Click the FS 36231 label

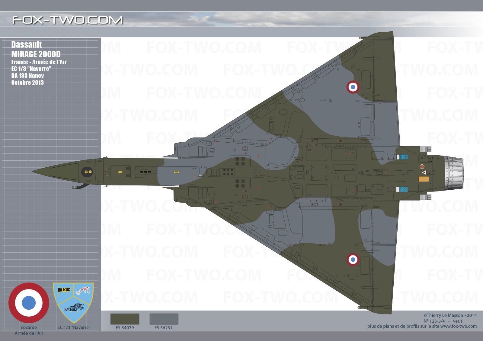tap(163, 328)
